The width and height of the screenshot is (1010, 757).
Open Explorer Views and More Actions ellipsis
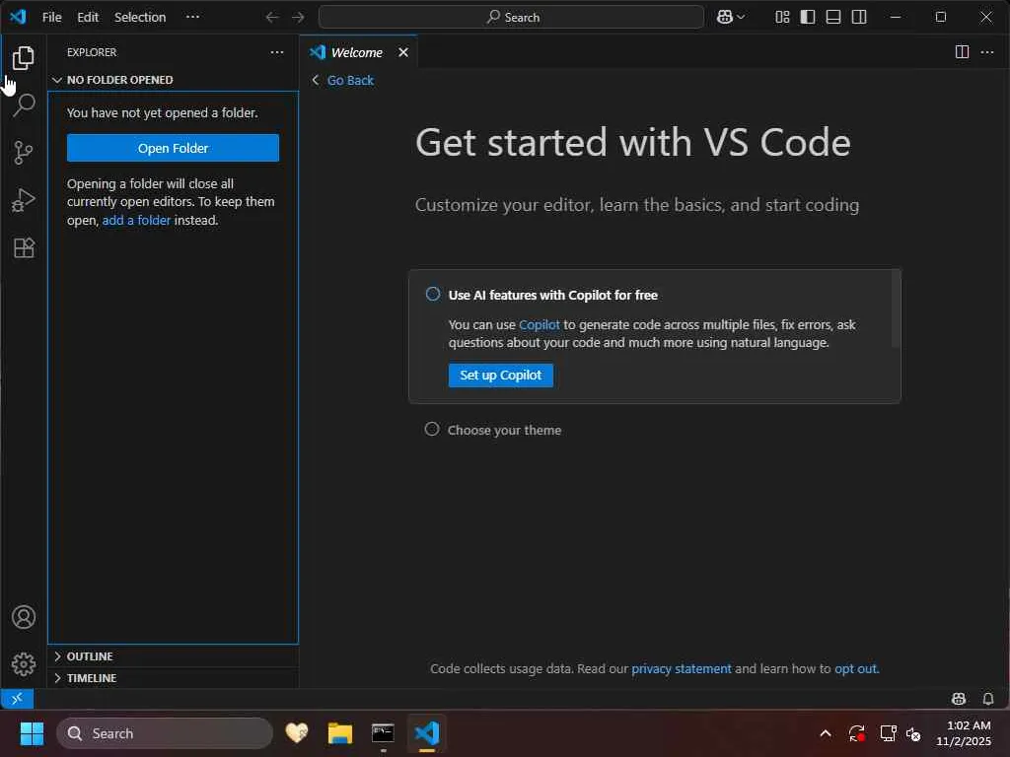click(x=277, y=52)
